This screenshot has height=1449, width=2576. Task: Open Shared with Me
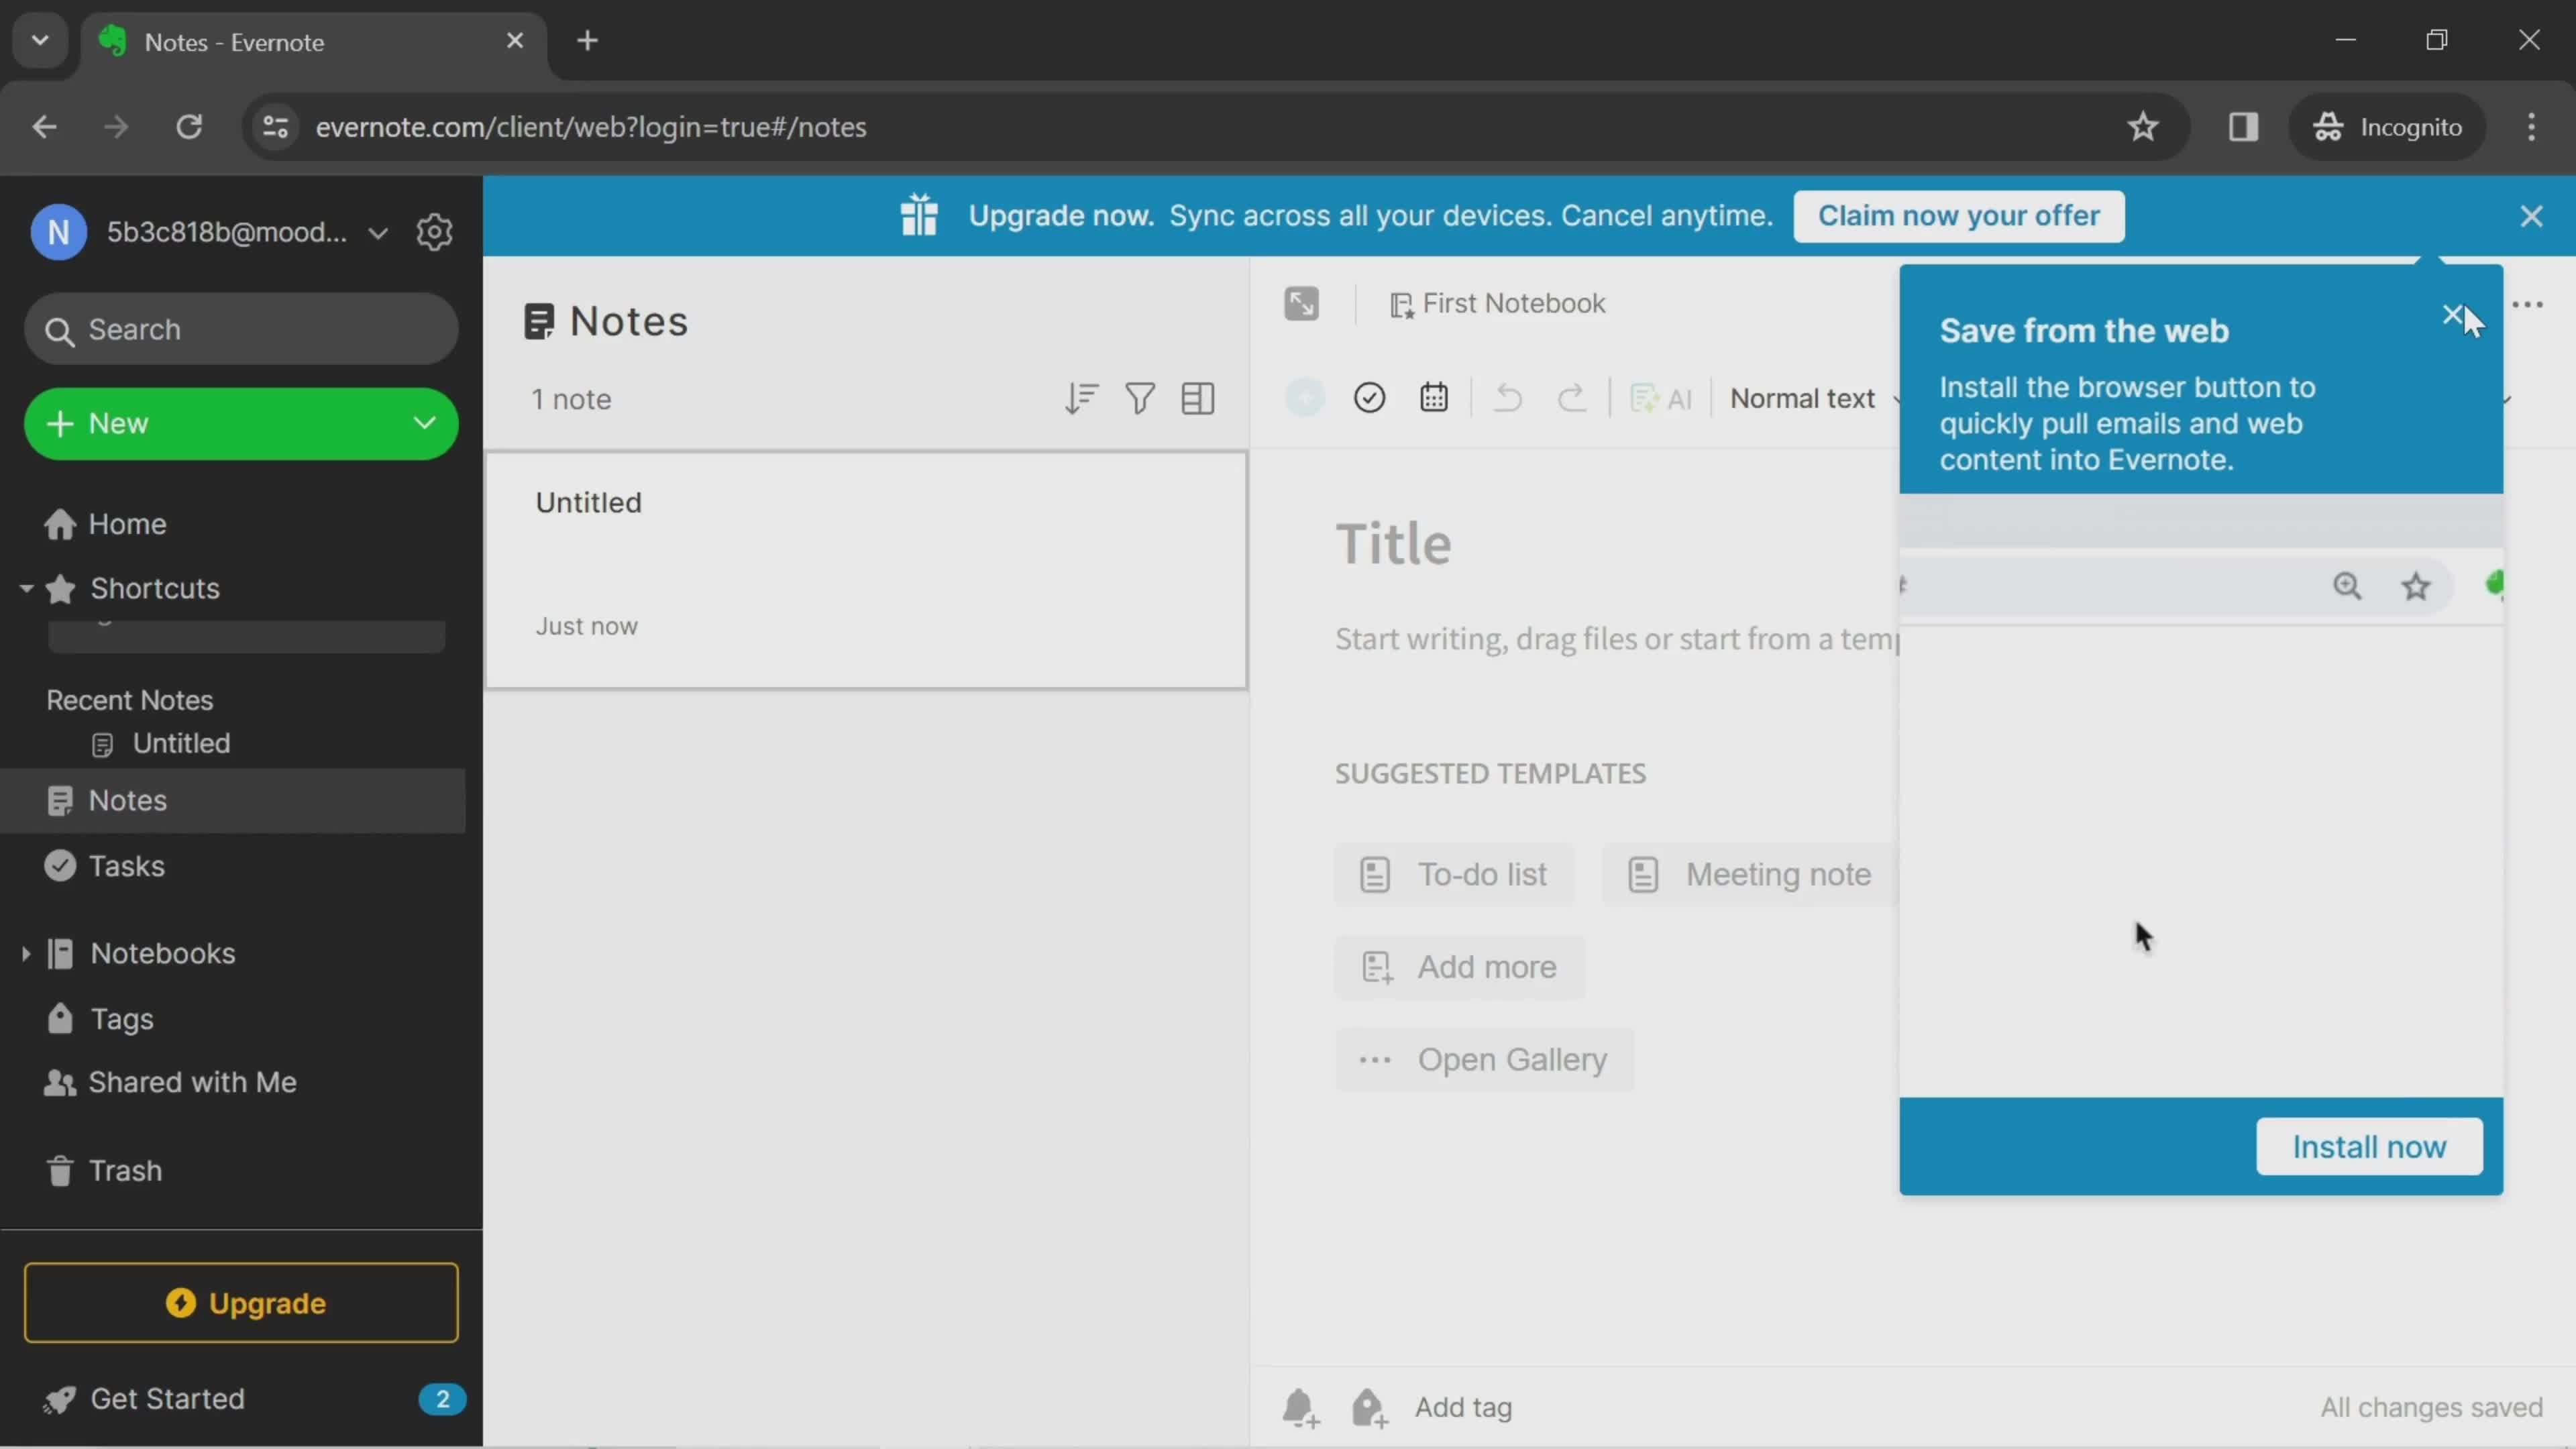(x=192, y=1082)
